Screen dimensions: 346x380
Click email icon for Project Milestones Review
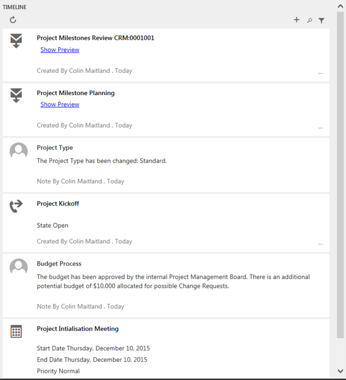(x=17, y=40)
